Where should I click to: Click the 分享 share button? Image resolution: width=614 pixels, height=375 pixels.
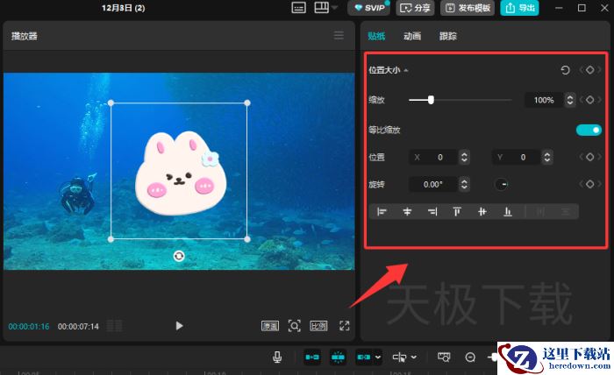(416, 8)
